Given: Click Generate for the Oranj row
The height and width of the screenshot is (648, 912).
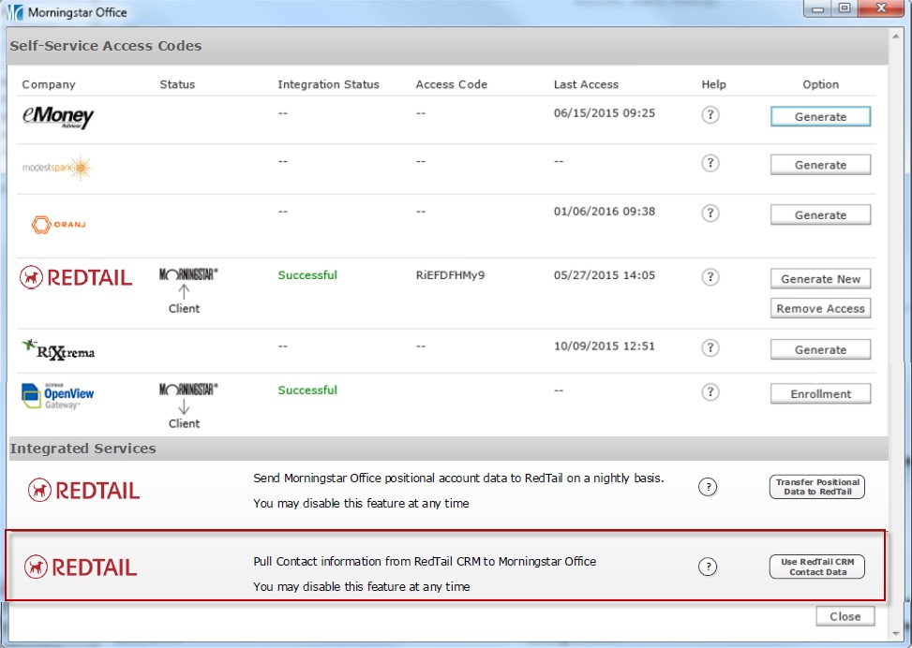Looking at the screenshot, I should coord(820,215).
